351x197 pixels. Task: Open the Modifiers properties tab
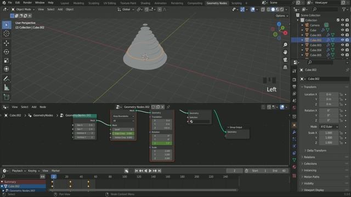pos(295,132)
